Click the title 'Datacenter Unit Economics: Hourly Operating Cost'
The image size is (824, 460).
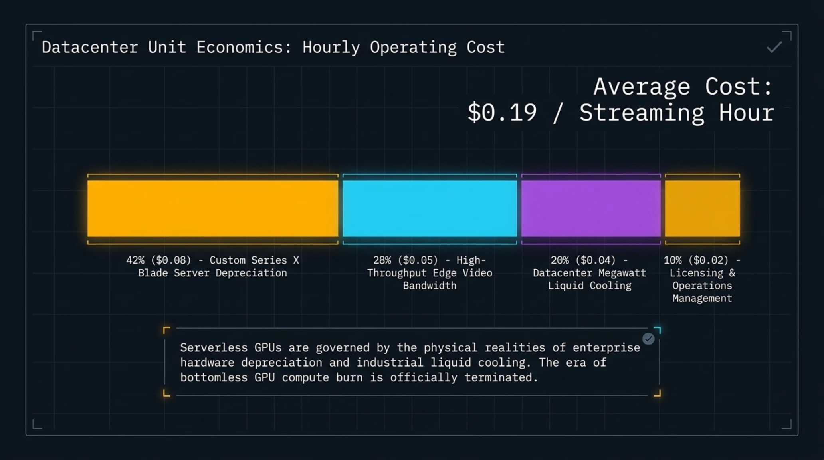273,47
